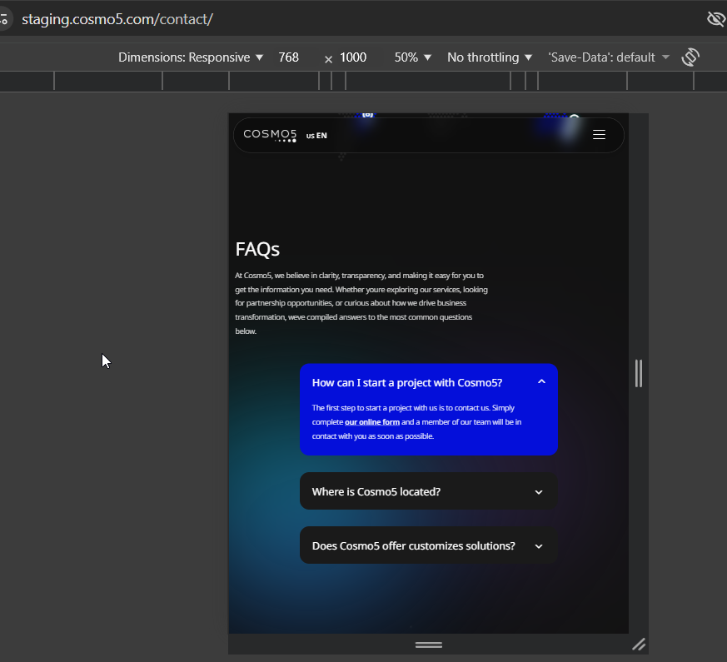Screen dimensions: 727x662
Task: Expand 'Where is Cosmo5 located?' FAQ
Action: point(428,491)
